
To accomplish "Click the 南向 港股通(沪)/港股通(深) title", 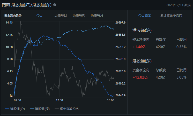I will tap(27, 5).
